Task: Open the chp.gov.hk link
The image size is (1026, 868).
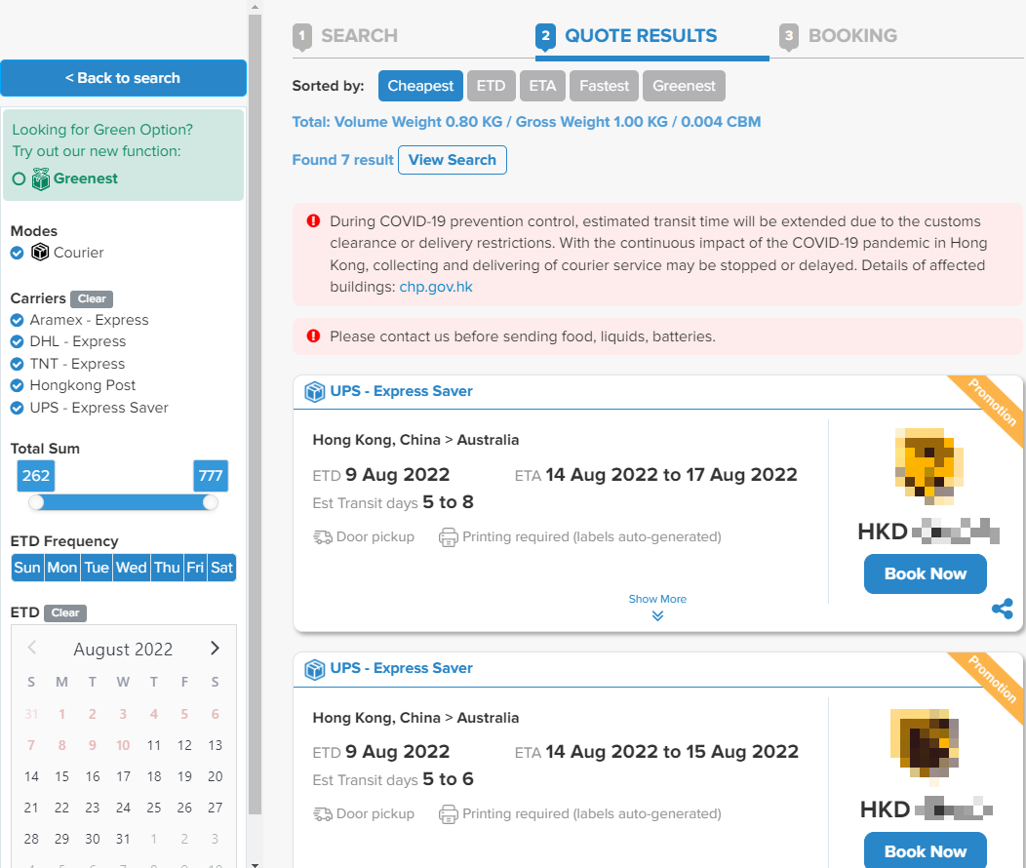Action: click(x=436, y=287)
